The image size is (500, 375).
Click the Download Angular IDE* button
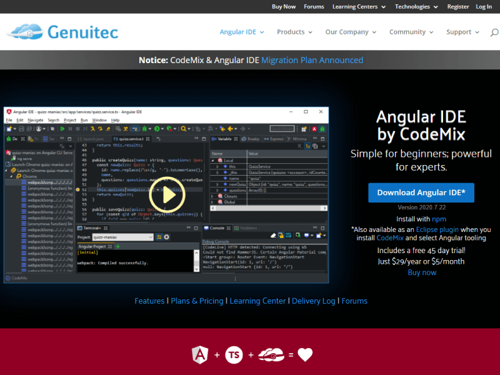tap(421, 192)
